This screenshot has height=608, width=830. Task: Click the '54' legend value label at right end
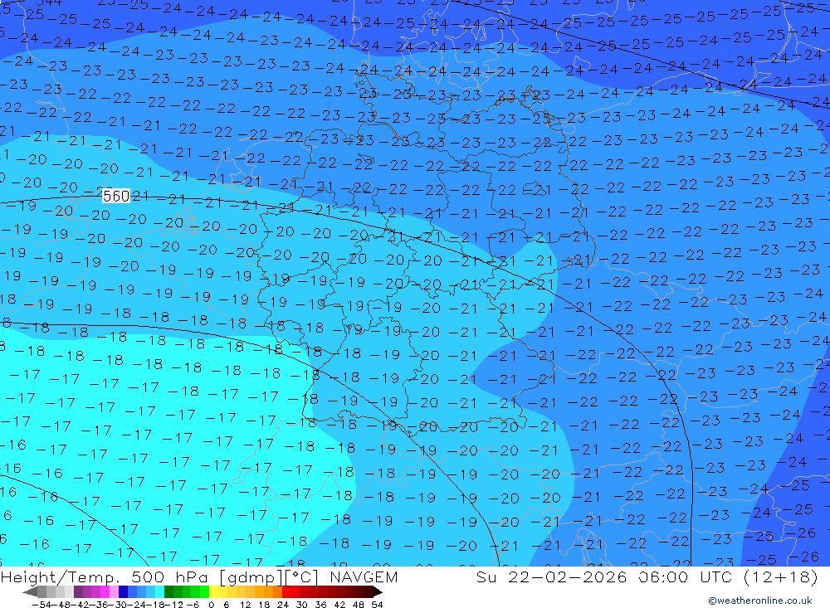(x=377, y=605)
